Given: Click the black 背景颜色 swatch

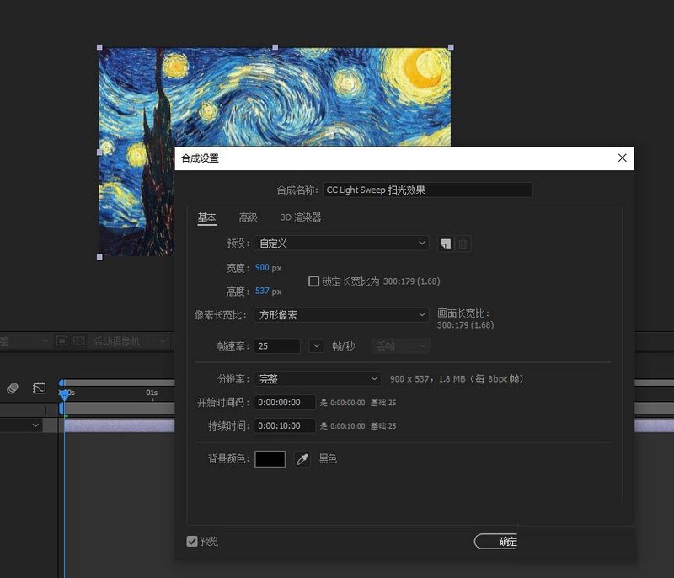Looking at the screenshot, I should coord(270,459).
